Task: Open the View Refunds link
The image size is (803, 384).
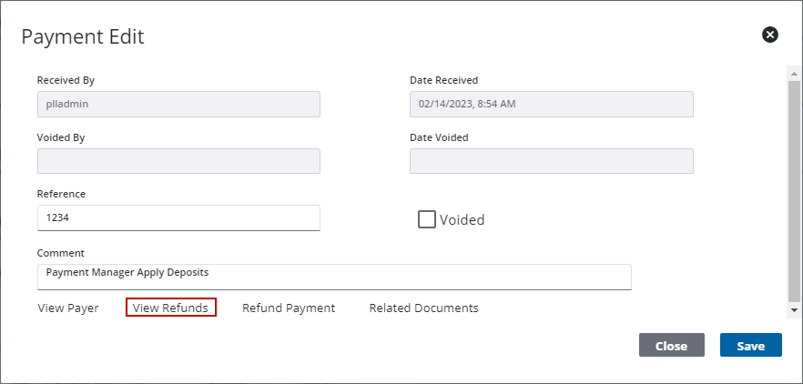Action: (171, 308)
